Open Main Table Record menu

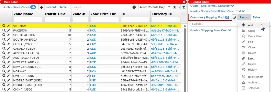click(x=51, y=7)
